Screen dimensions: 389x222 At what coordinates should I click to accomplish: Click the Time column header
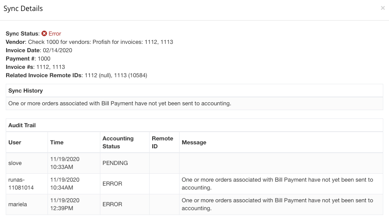point(73,143)
